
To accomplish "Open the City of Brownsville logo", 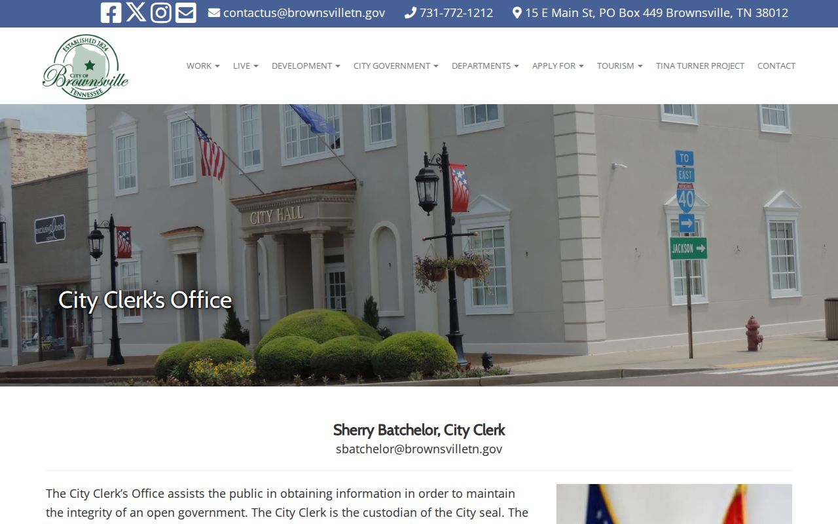I will point(85,67).
